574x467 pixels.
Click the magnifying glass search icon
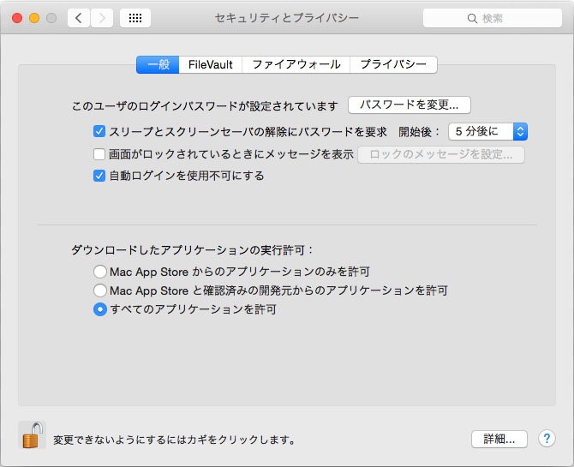[472, 18]
